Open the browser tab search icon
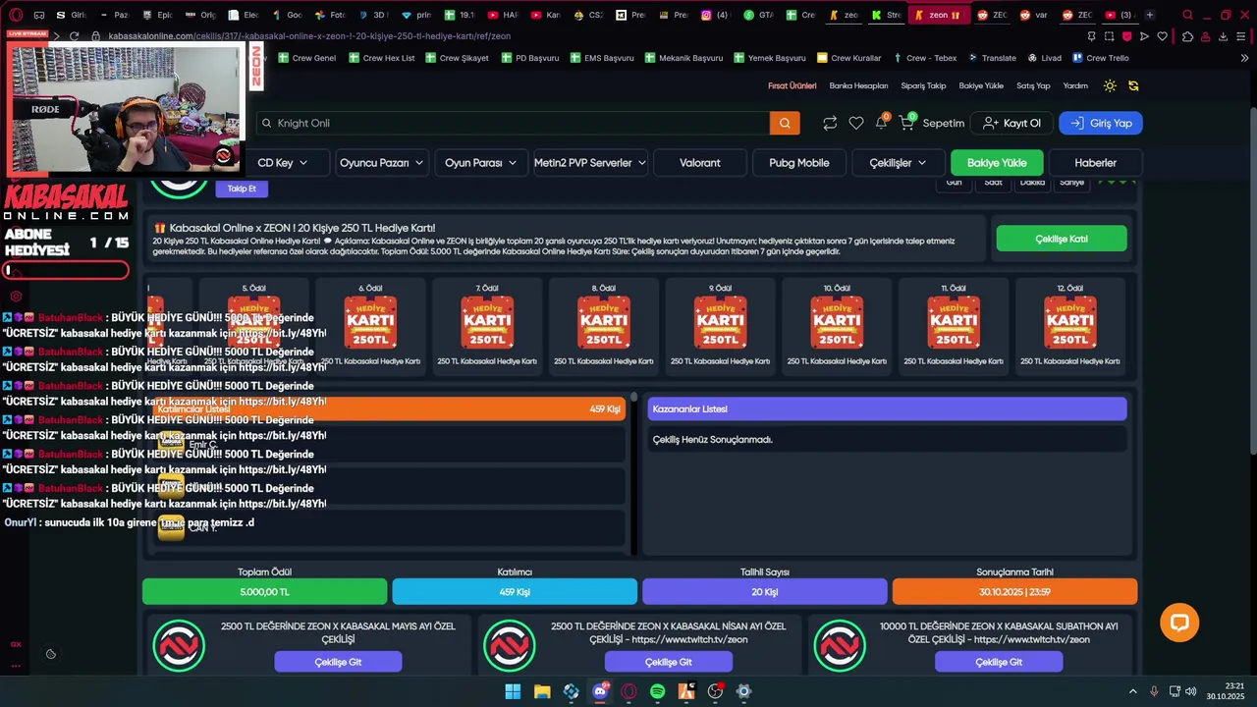Image resolution: width=1257 pixels, height=707 pixels. (1187, 15)
